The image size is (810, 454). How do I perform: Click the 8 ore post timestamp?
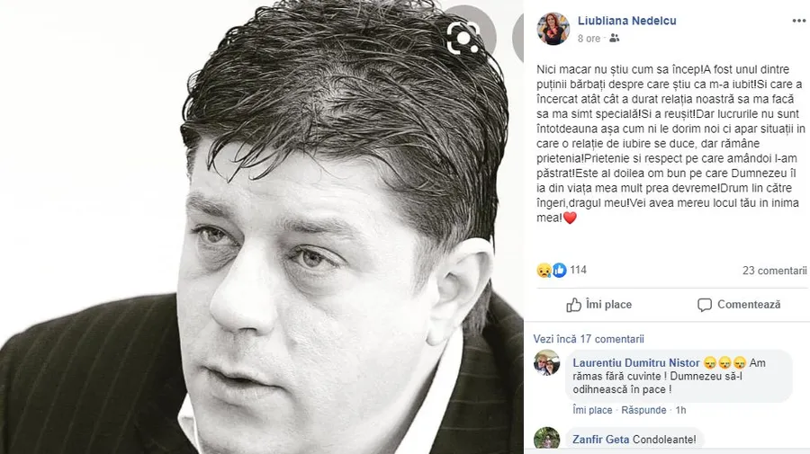589,39
